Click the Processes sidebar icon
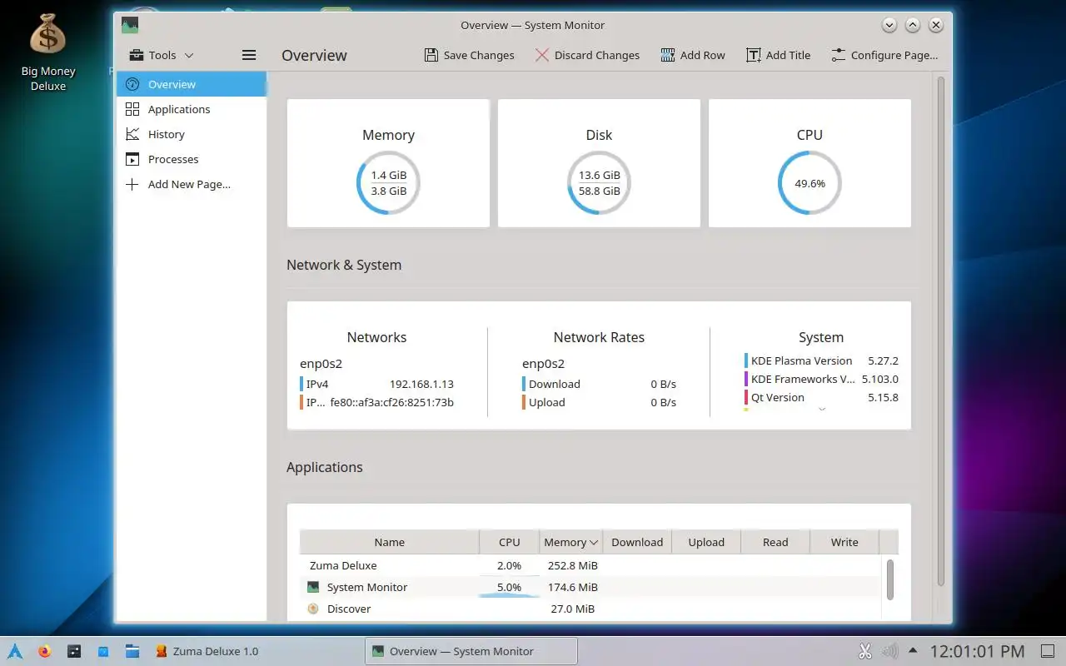 point(132,159)
